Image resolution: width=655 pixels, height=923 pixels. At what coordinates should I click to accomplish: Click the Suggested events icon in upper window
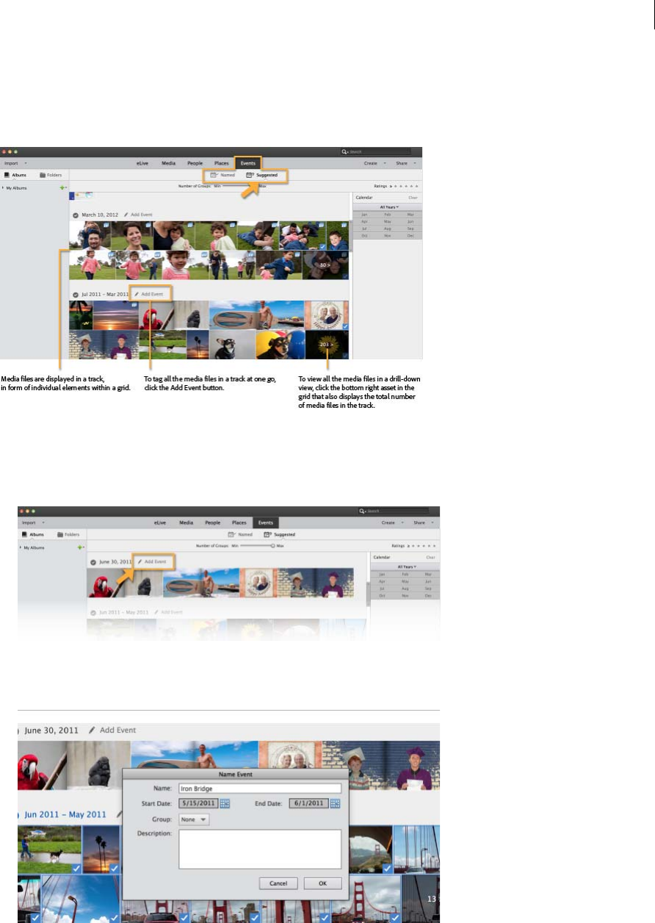[250, 176]
